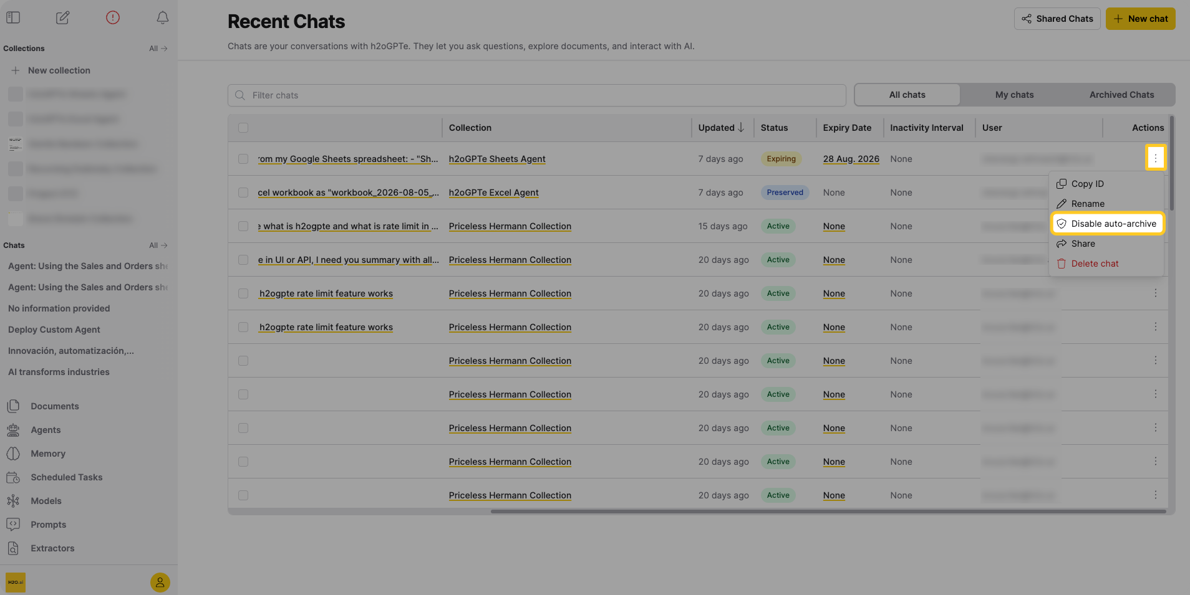This screenshot has height=595, width=1190.
Task: Click the Expiry Date column header
Action: pos(847,128)
